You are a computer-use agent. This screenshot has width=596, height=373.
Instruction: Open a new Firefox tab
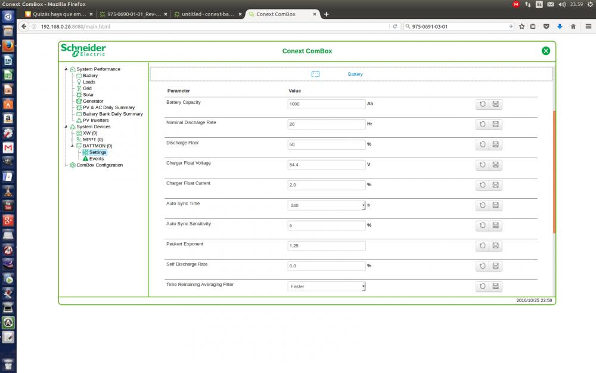326,14
